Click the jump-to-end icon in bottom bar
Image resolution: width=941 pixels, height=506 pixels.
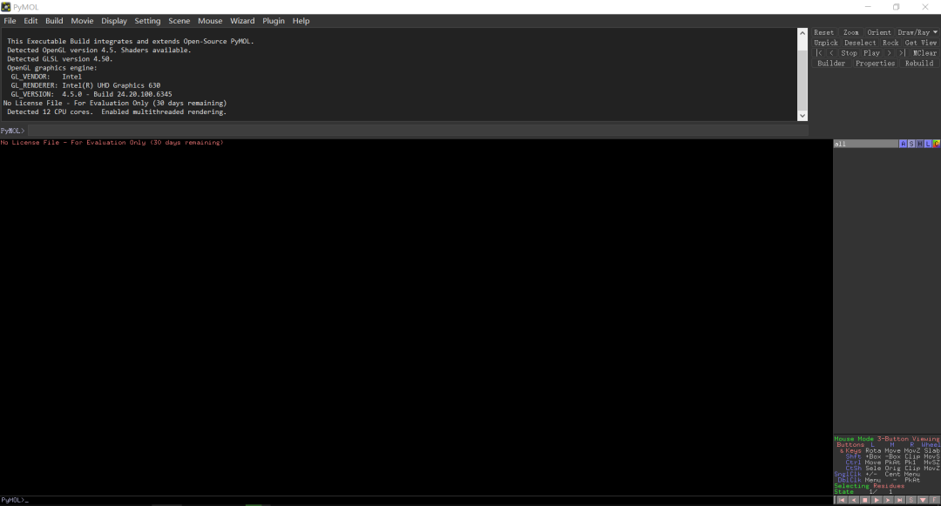click(x=899, y=500)
